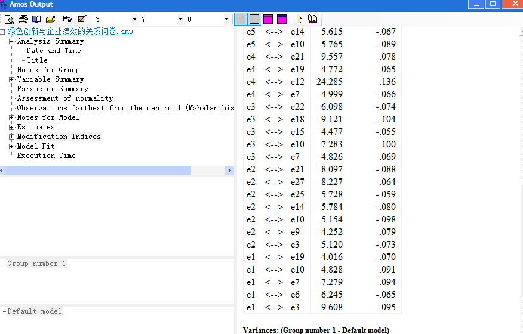Click the value 8.097 for e2–e21
The height and width of the screenshot is (334, 523).
point(332,169)
